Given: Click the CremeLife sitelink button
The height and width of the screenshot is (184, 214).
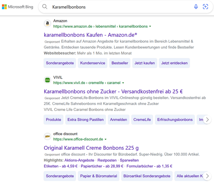Looking at the screenshot, I should click(142, 119).
